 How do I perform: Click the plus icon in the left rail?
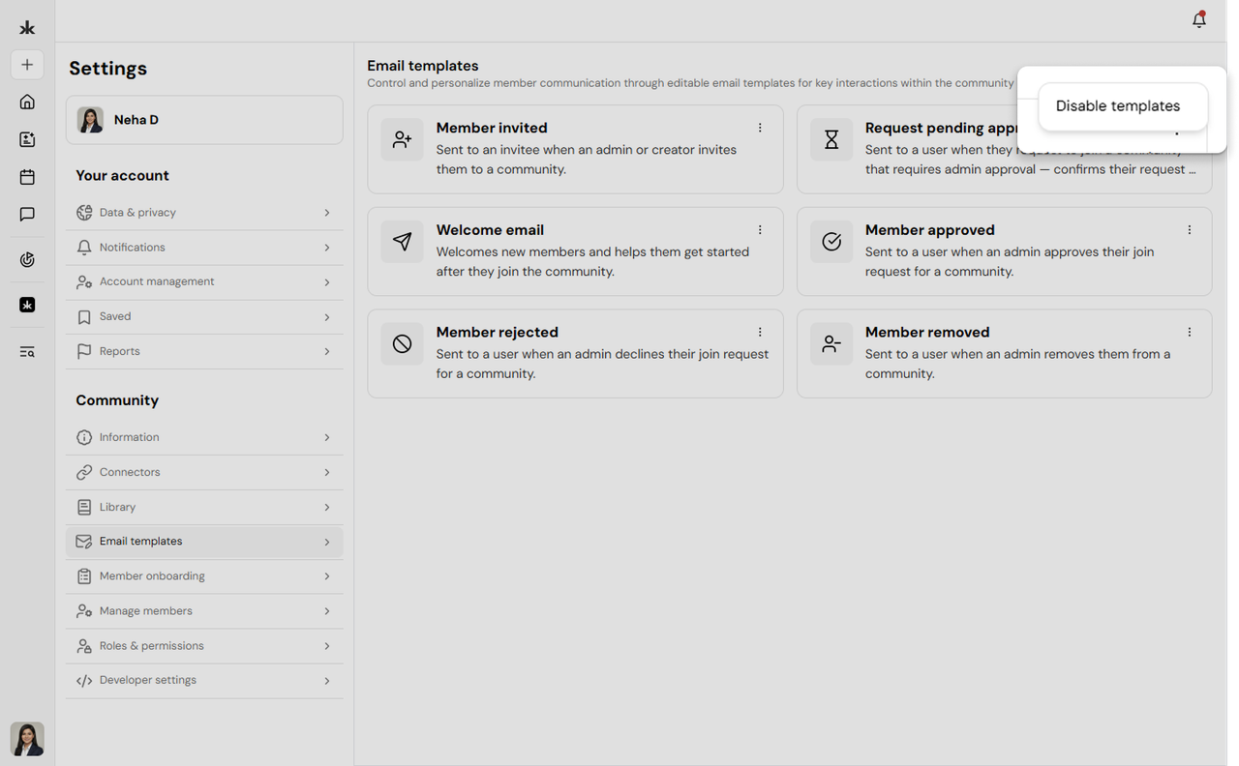[x=27, y=65]
